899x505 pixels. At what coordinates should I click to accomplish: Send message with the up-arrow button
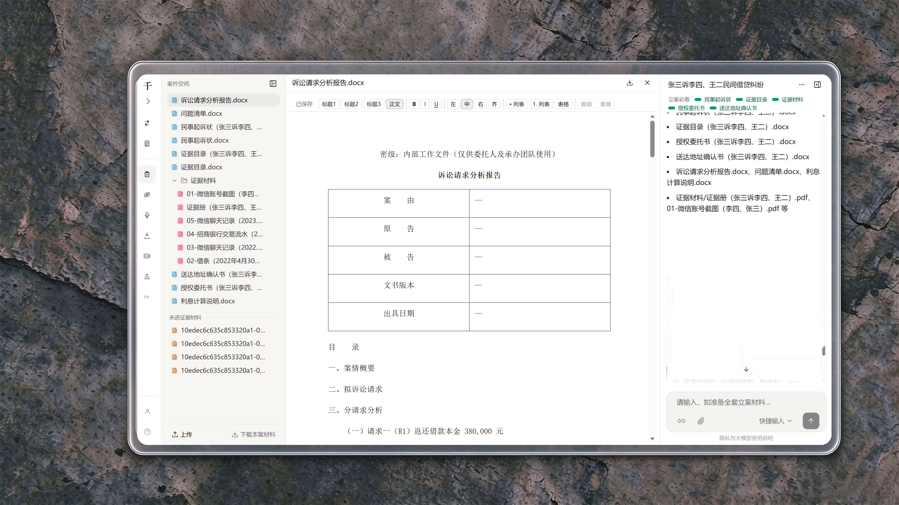811,420
